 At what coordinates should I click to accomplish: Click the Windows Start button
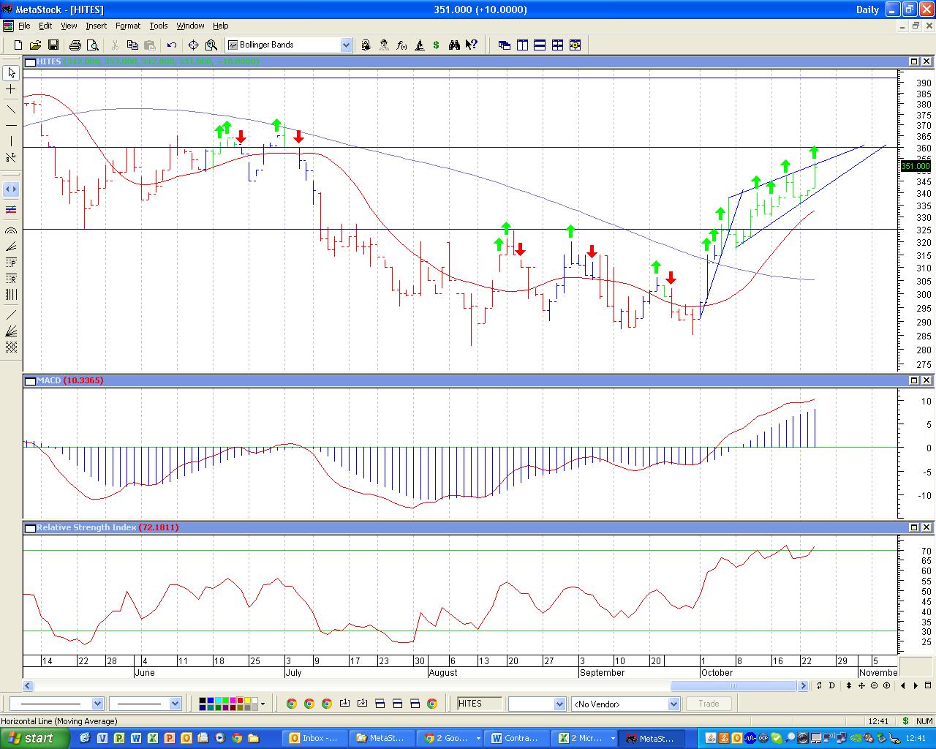[34, 738]
